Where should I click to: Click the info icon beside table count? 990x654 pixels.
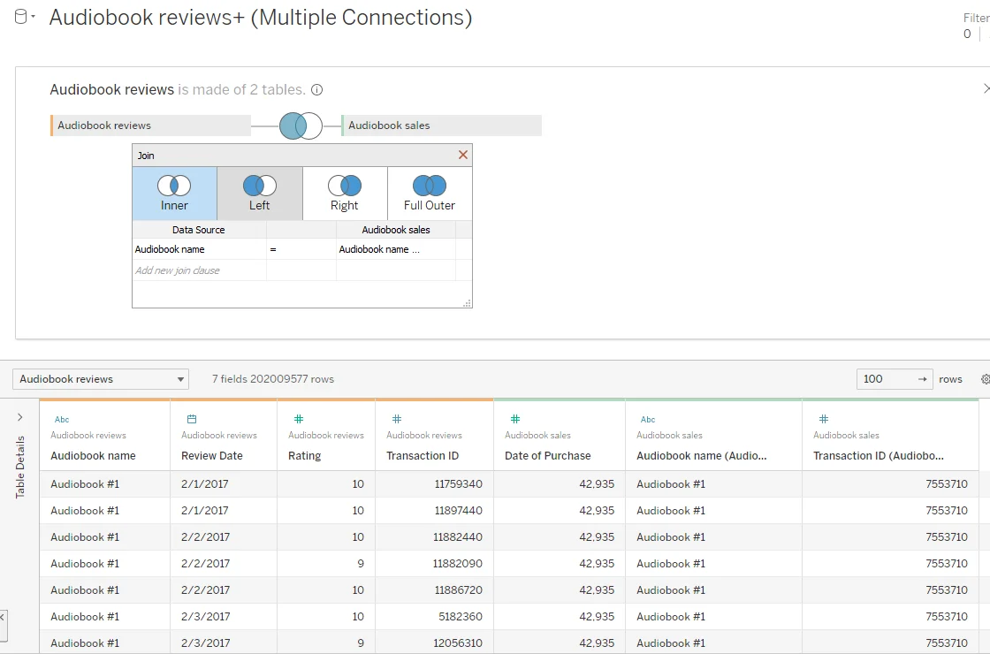(317, 89)
